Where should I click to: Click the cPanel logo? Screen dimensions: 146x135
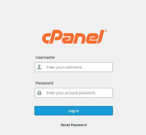(x=75, y=37)
